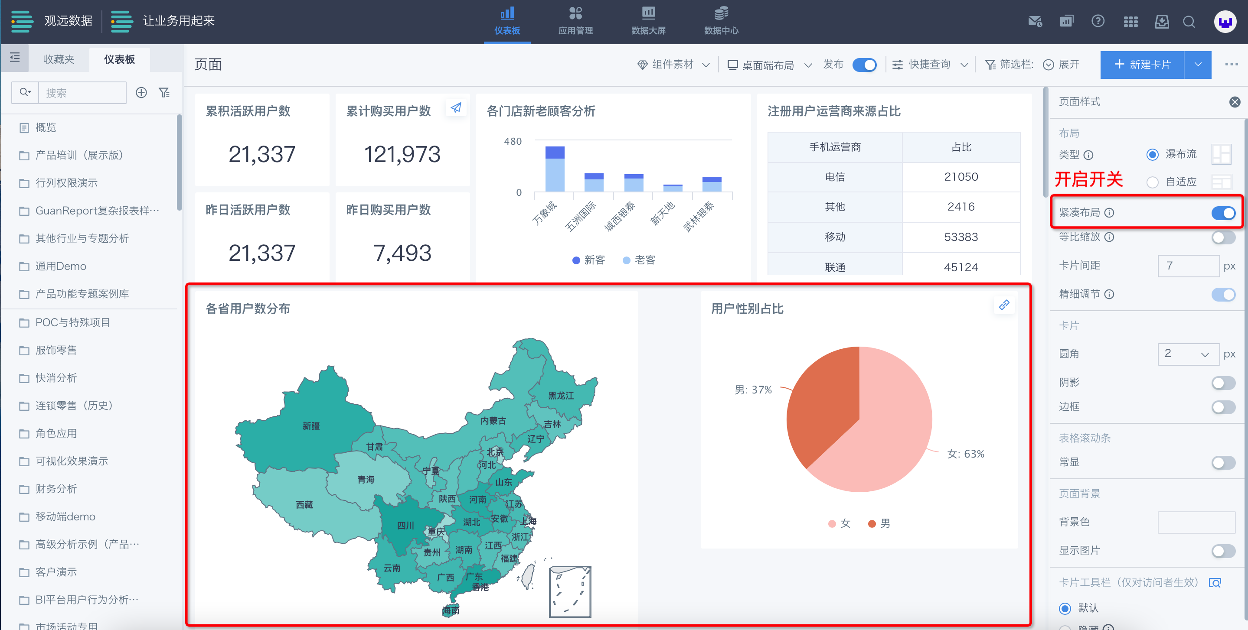The width and height of the screenshot is (1248, 630).
Task: Click the 瀑布流 layout thumbnail
Action: pos(1221,155)
